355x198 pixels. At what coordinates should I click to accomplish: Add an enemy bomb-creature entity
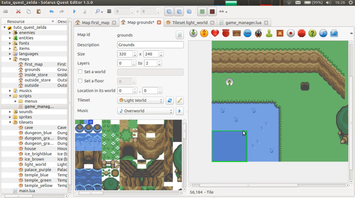click(258, 33)
